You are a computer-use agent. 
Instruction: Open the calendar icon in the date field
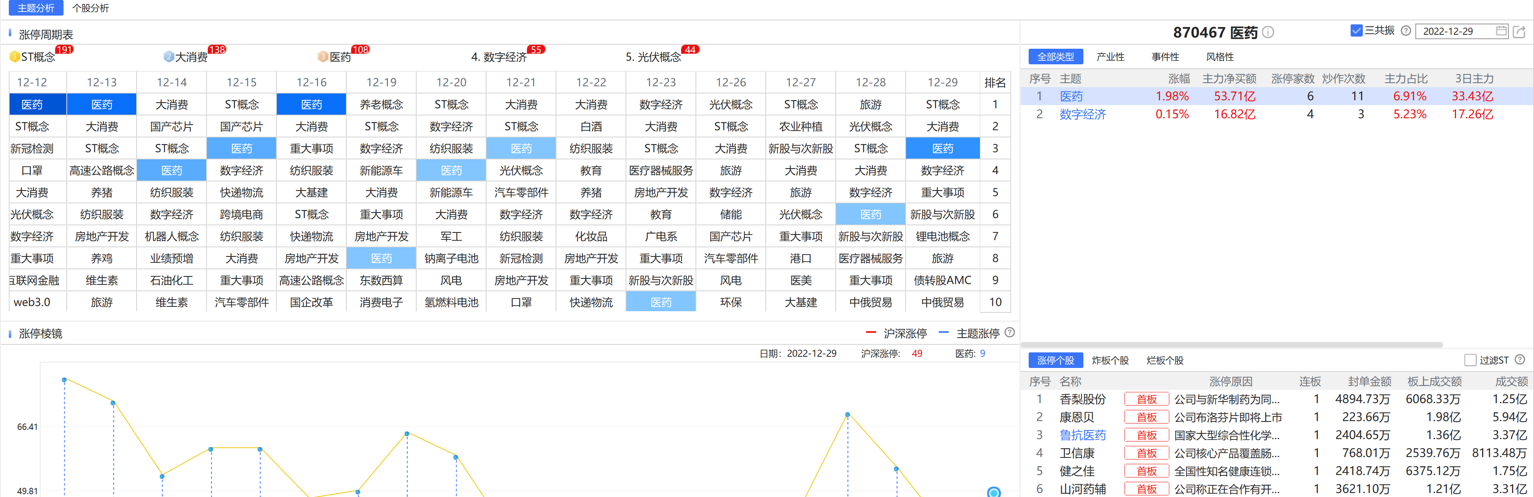click(x=1501, y=30)
